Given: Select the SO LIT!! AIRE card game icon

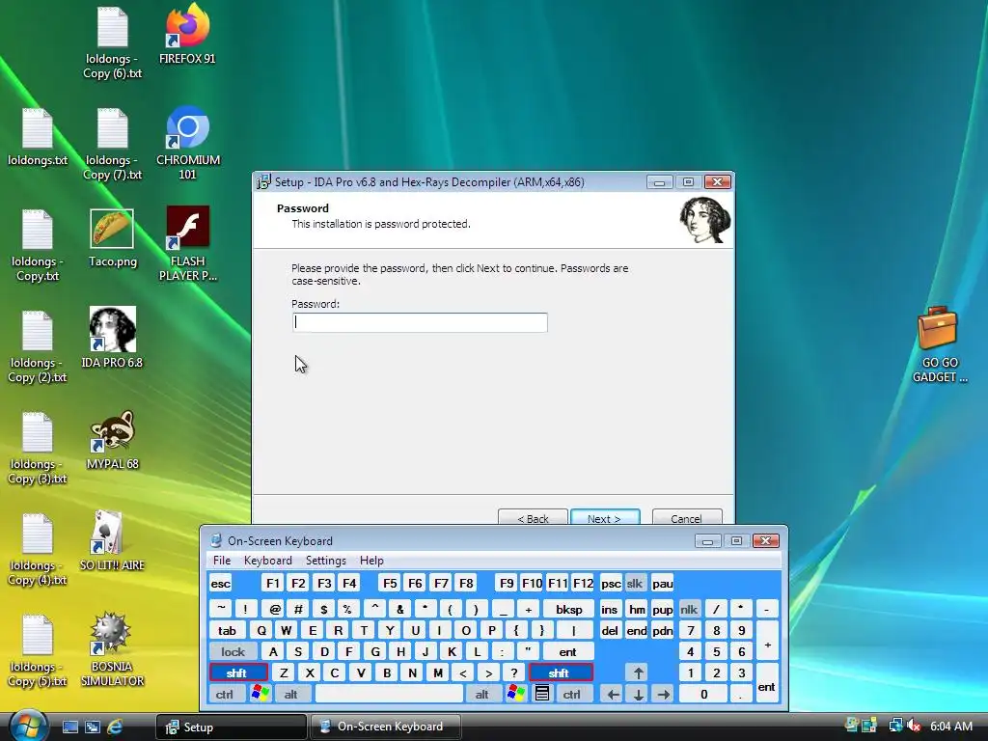Looking at the screenshot, I should coord(112,540).
